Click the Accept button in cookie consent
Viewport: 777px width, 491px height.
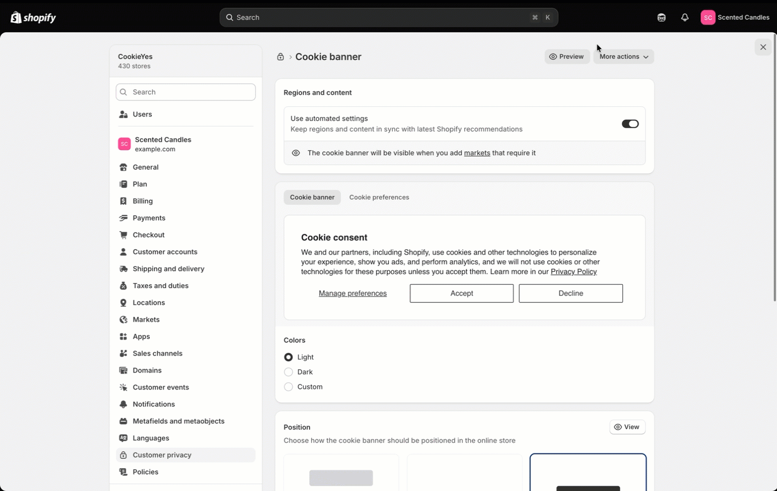click(x=462, y=293)
